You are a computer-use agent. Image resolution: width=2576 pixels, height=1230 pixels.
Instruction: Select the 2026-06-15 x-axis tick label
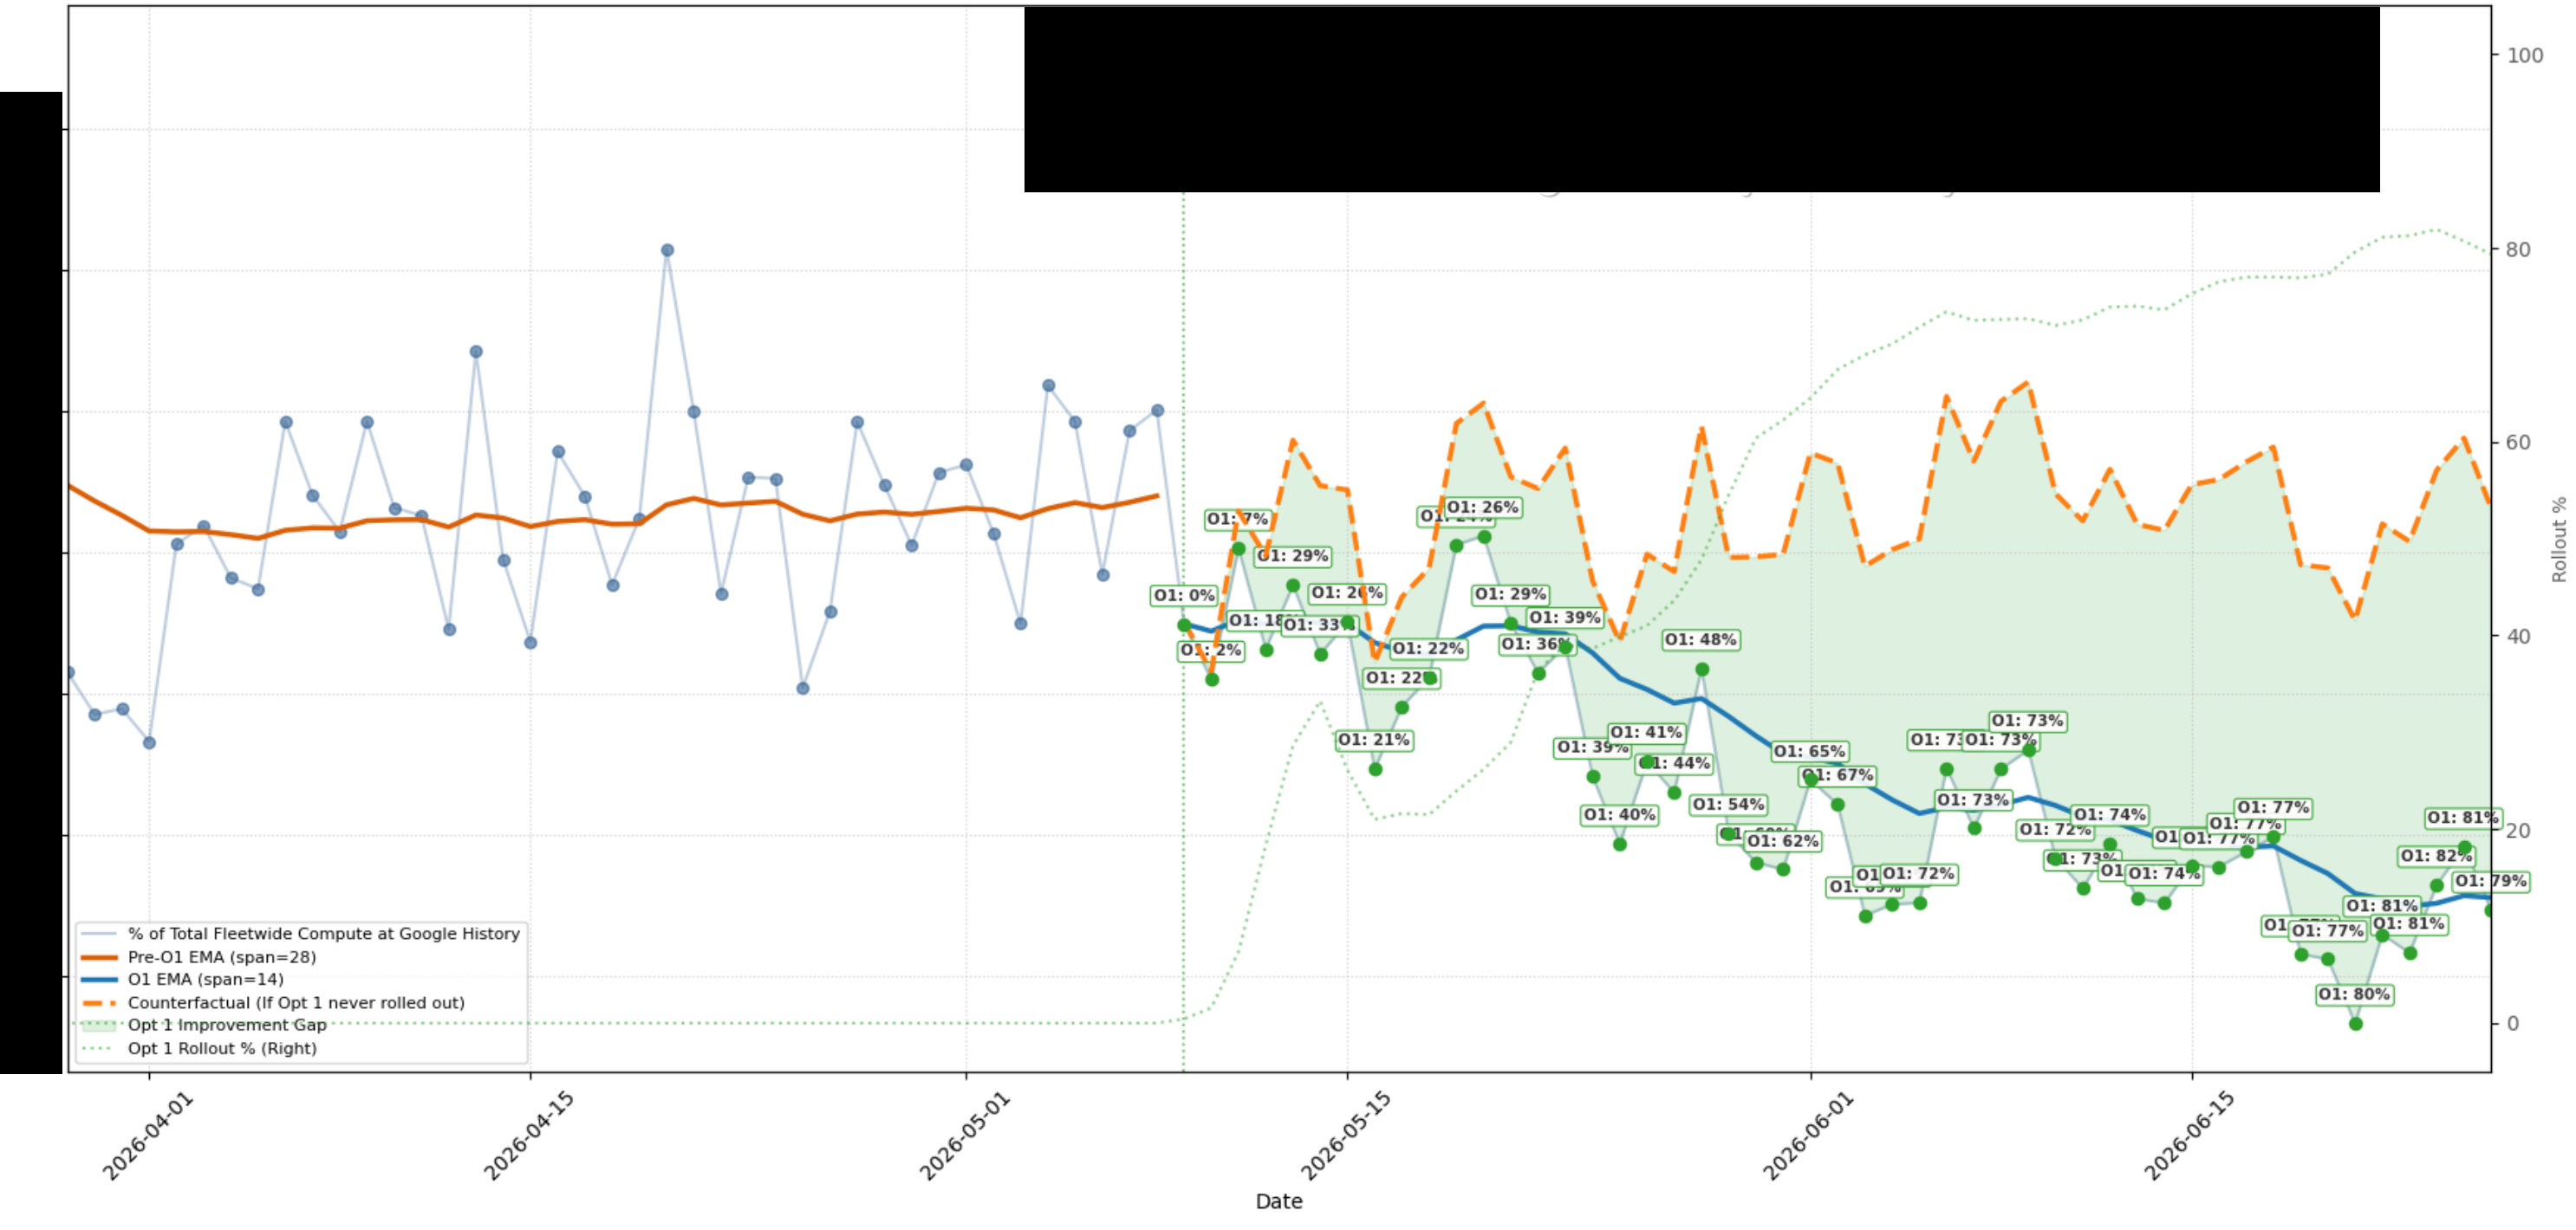2190,1136
